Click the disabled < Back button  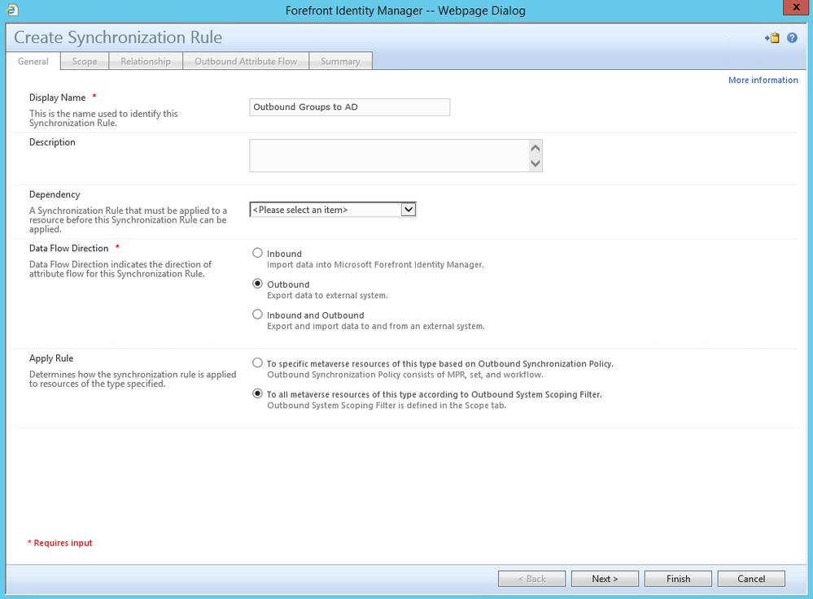tap(531, 579)
